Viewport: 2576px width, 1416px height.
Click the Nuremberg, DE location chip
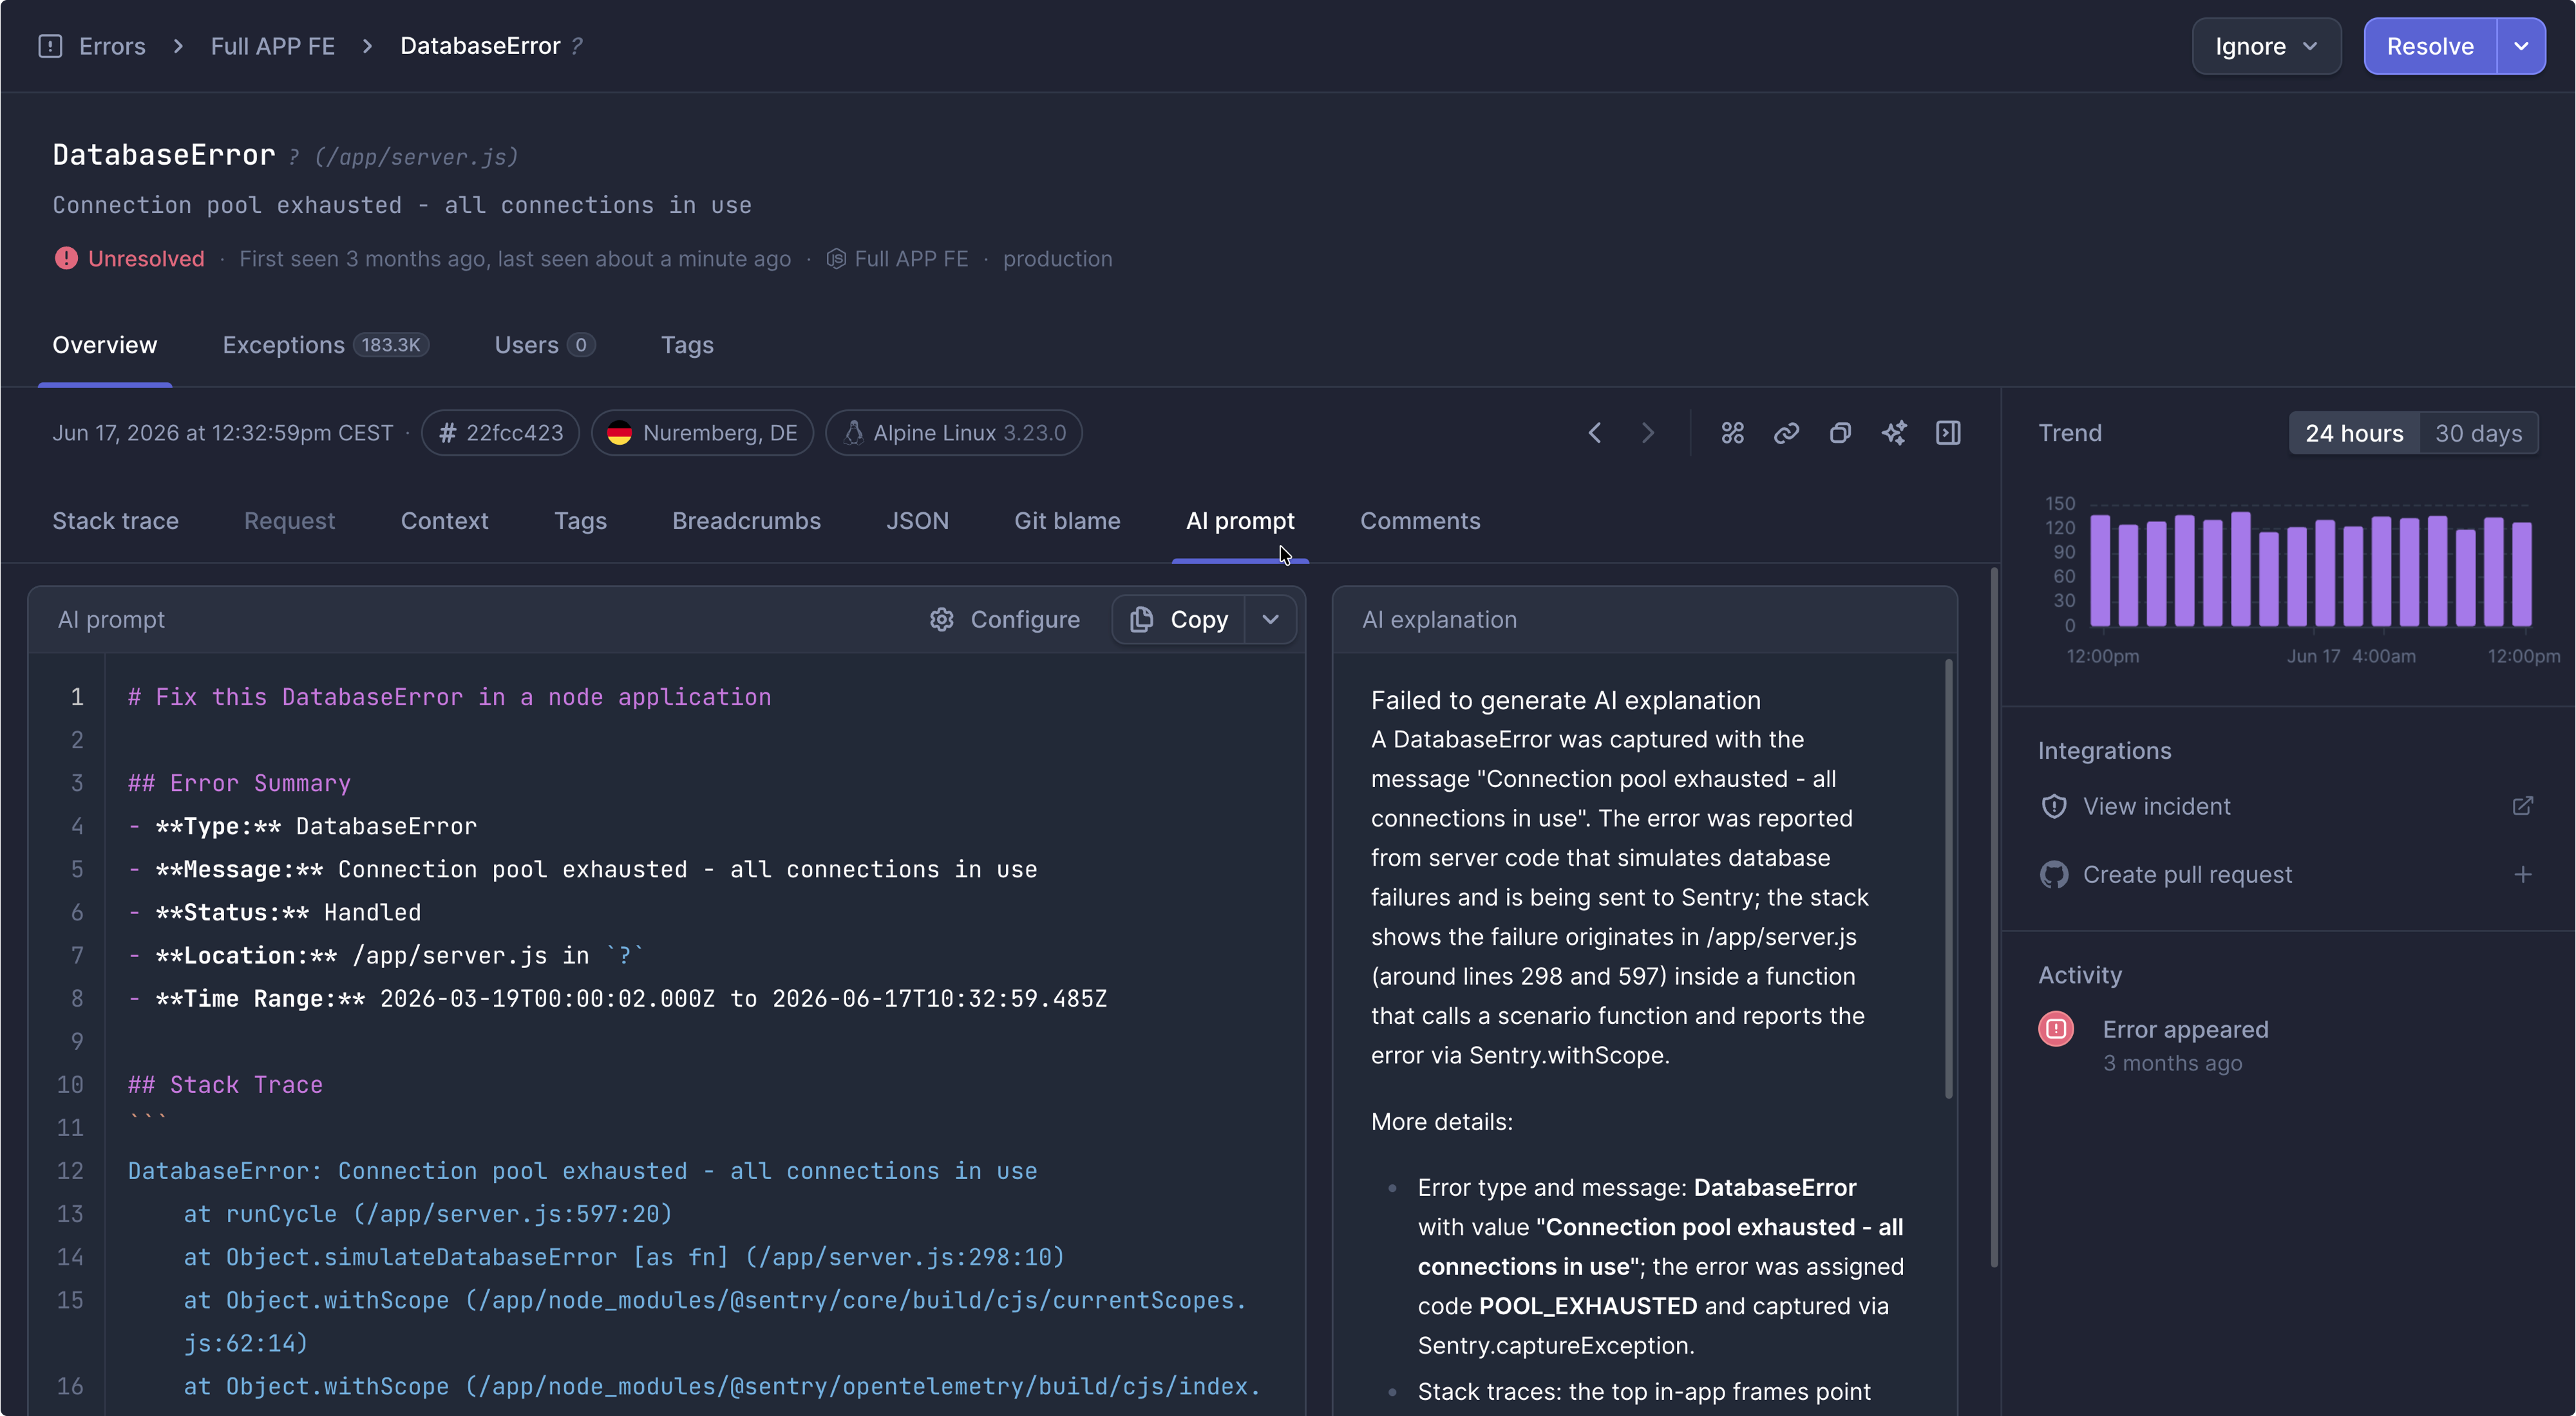tap(702, 433)
